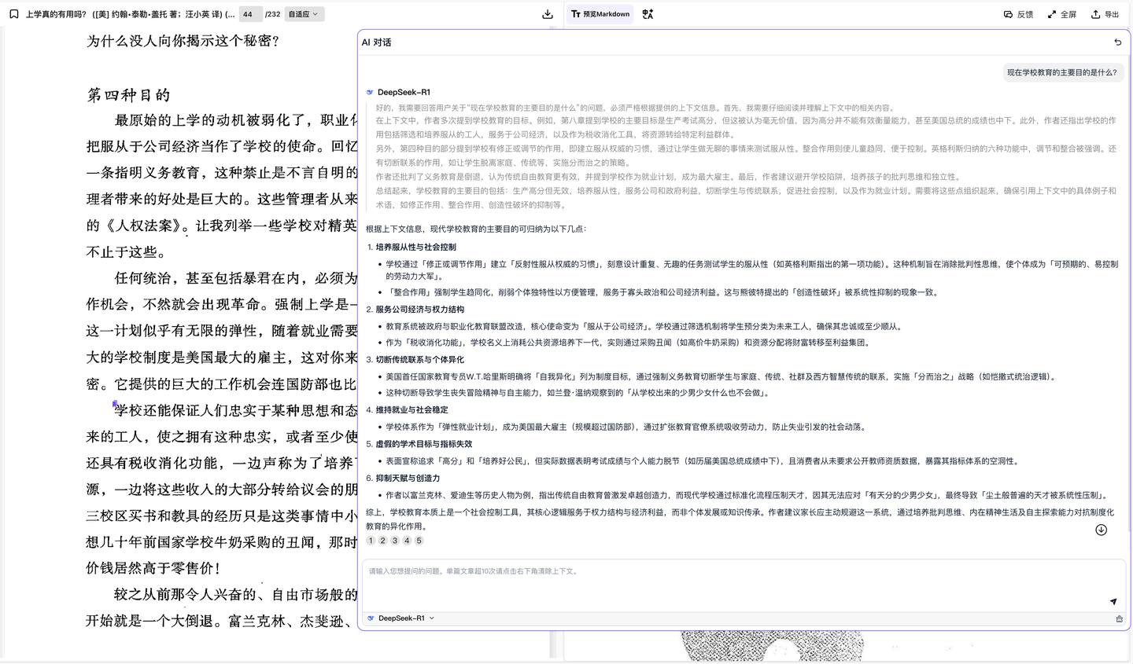Open the 自适应 zoom dropdown
The height and width of the screenshot is (664, 1133).
pos(304,14)
